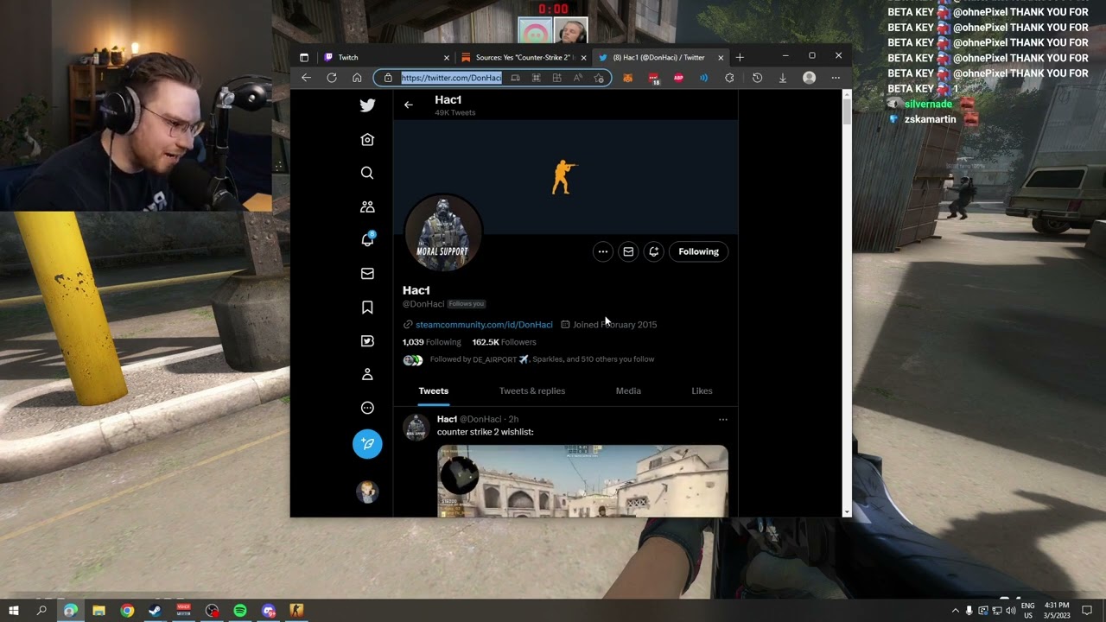
Task: Open the tab actions menu icon
Action: 304,58
